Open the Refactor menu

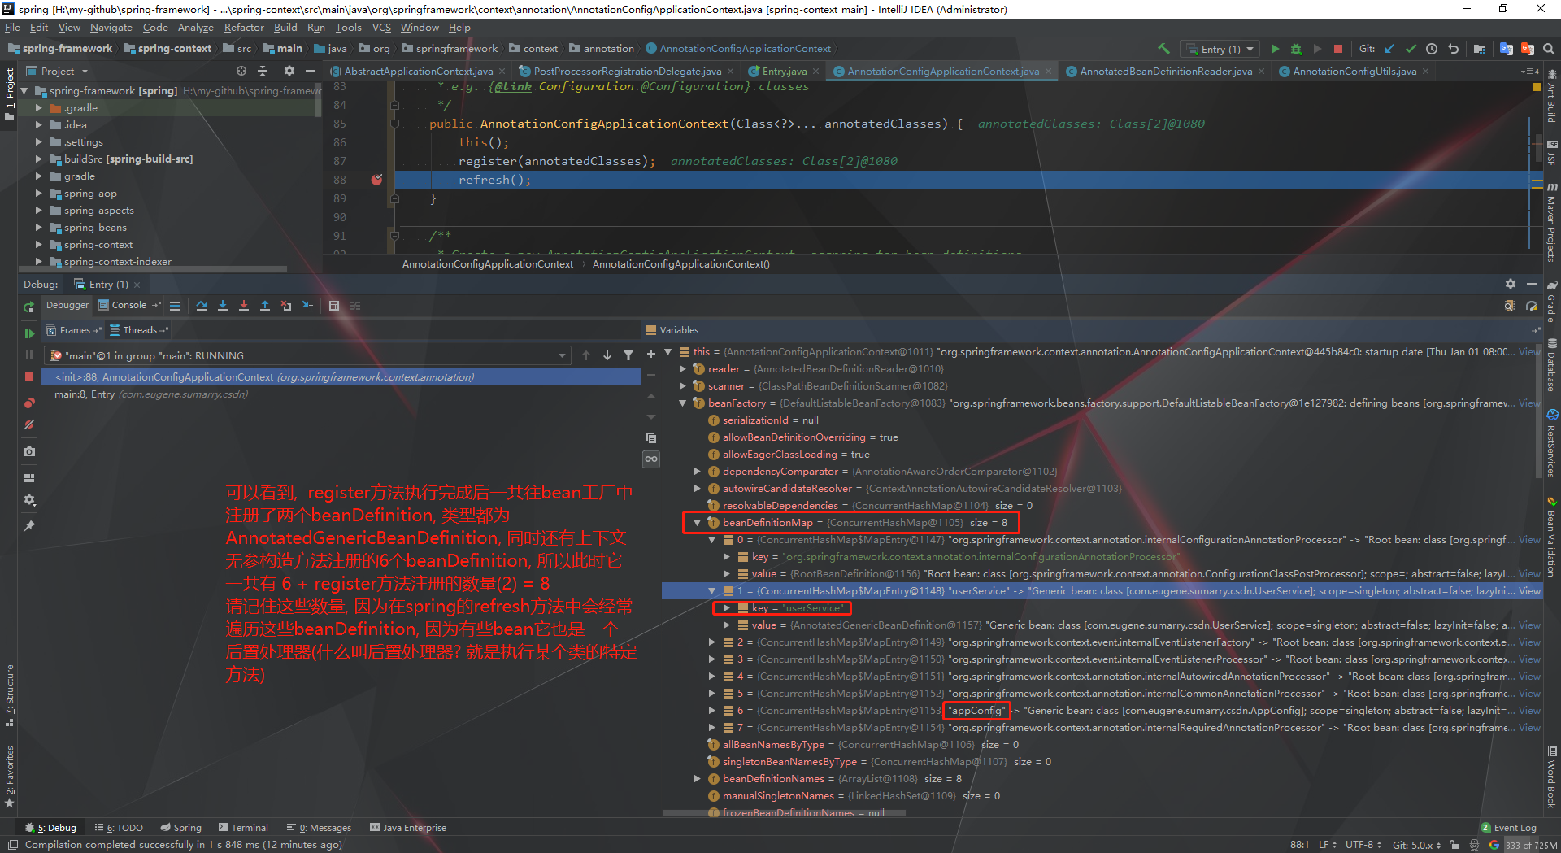point(244,28)
